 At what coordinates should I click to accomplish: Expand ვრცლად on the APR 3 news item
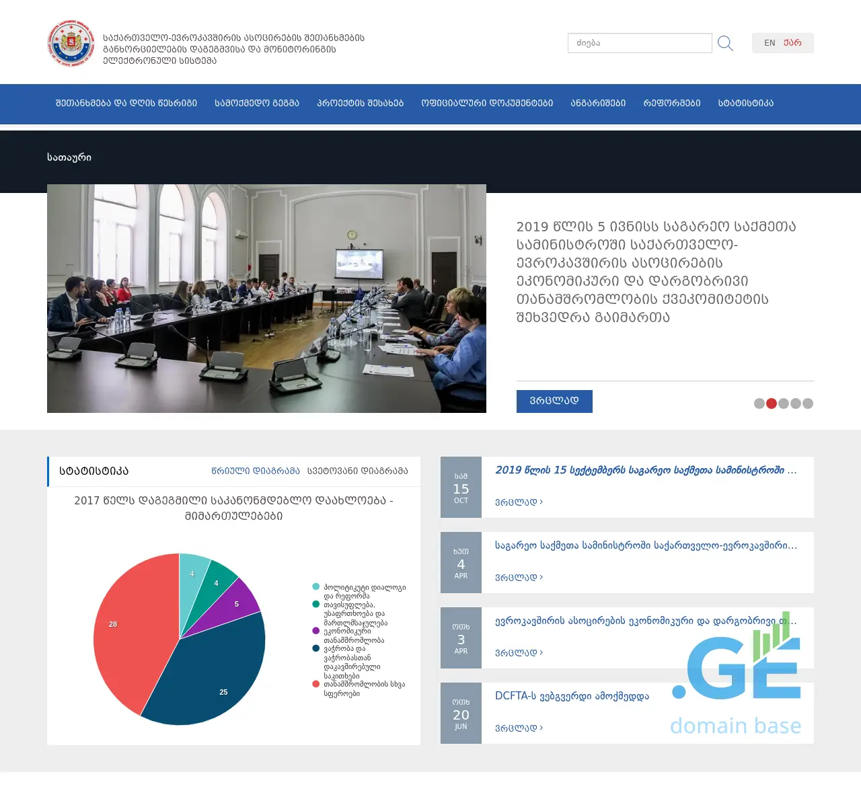[518, 652]
